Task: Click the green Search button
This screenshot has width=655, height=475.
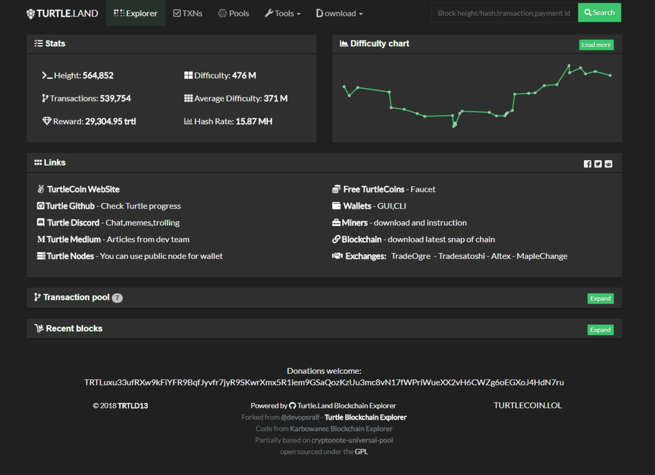Action: click(600, 12)
